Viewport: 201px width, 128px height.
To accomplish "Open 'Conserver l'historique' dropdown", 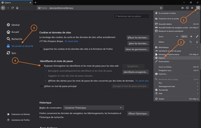I will click(x=93, y=108).
